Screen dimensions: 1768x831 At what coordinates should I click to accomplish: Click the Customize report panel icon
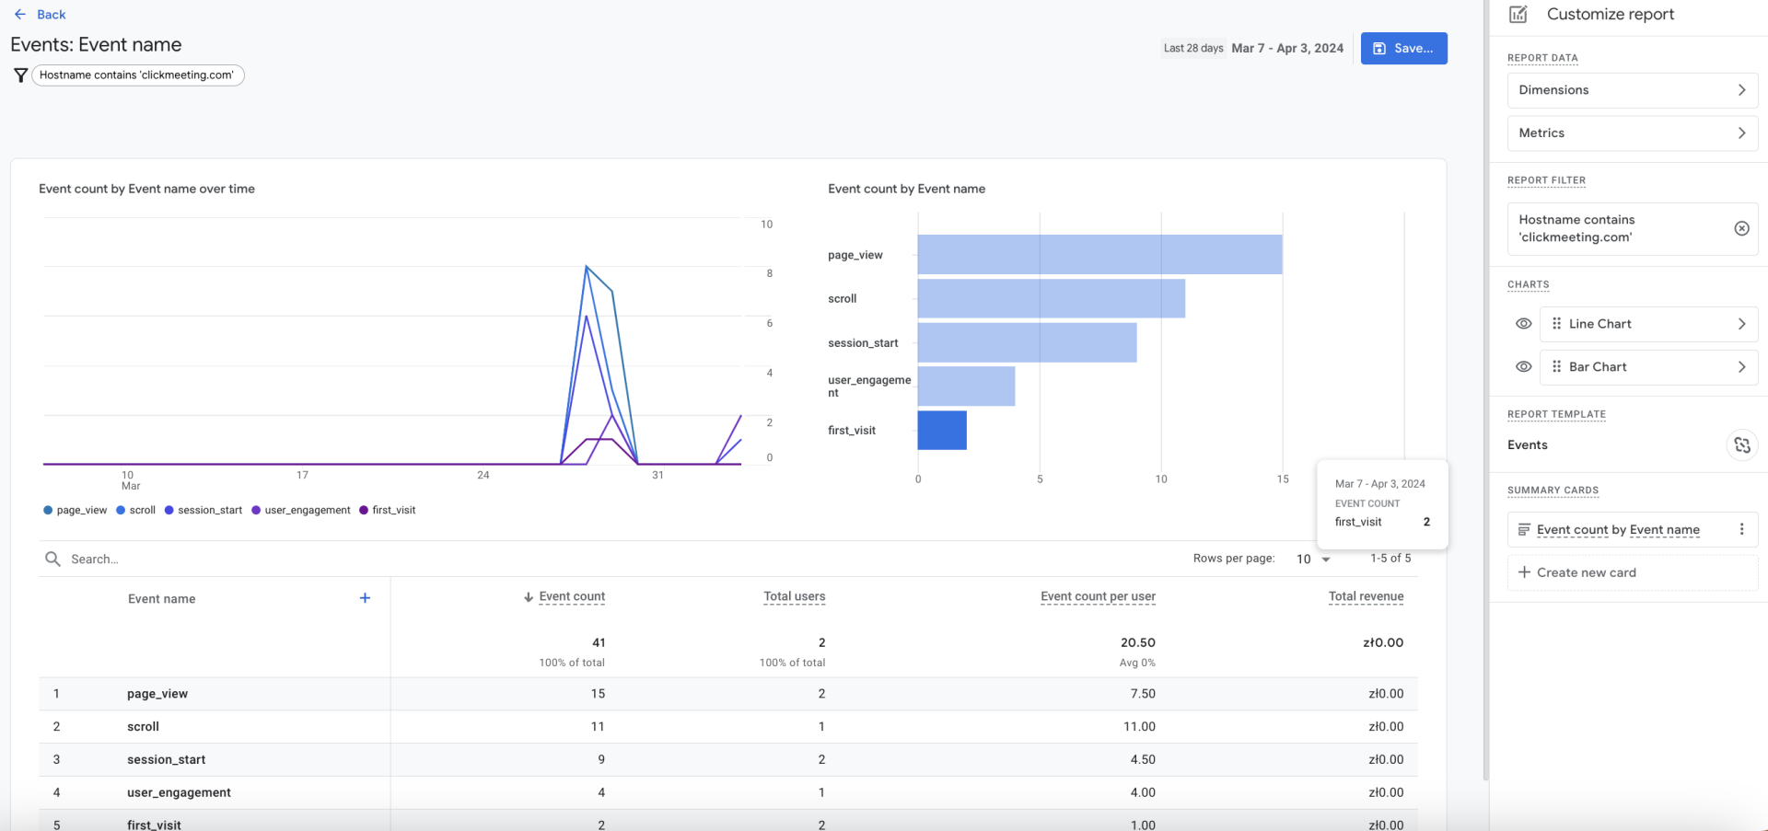(x=1518, y=14)
